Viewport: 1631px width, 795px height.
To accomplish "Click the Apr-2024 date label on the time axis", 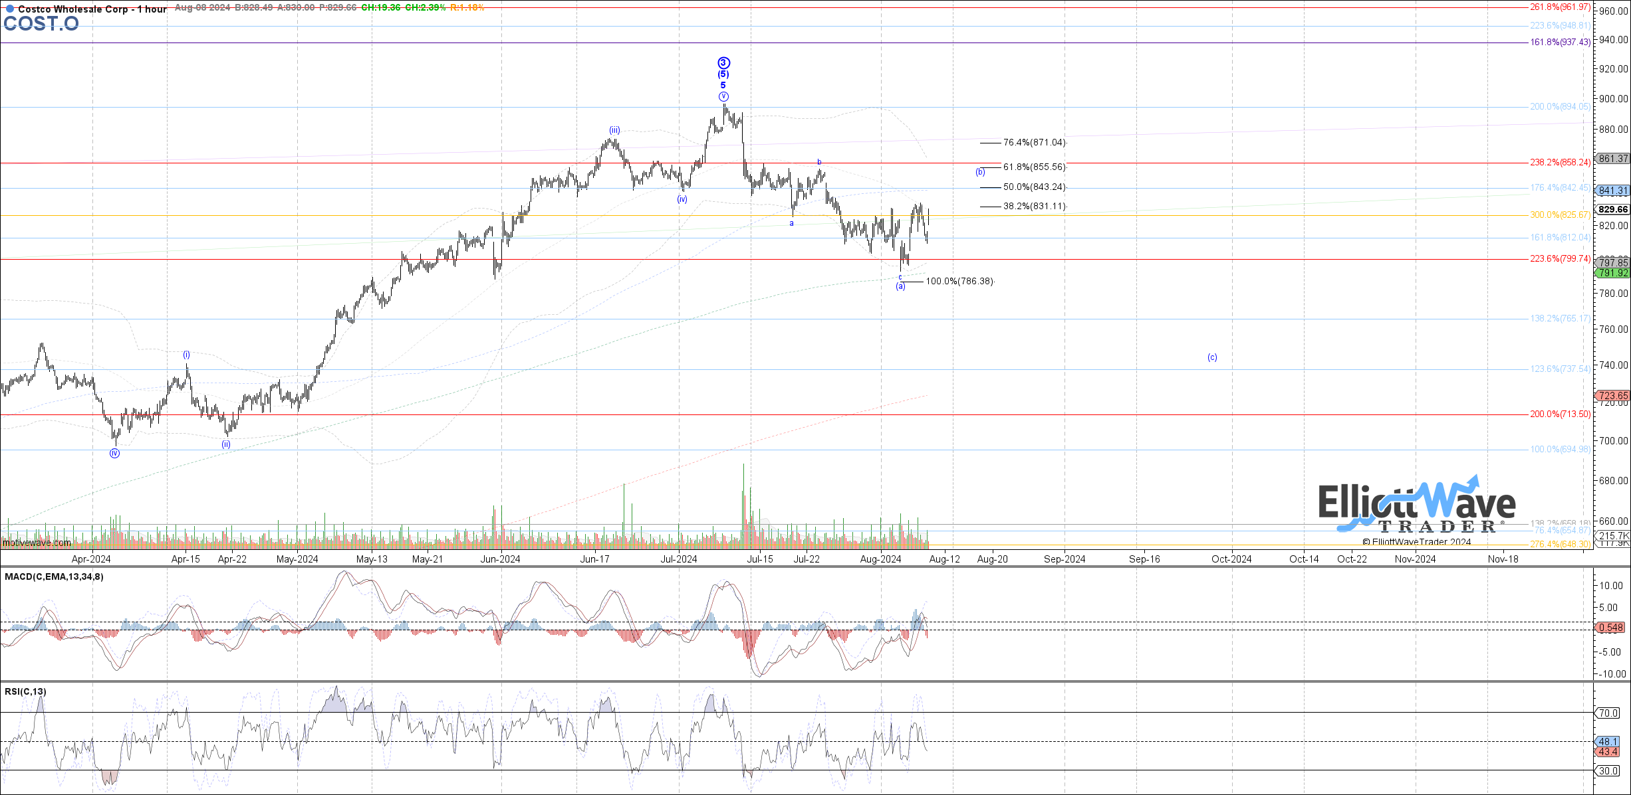I will [x=91, y=559].
